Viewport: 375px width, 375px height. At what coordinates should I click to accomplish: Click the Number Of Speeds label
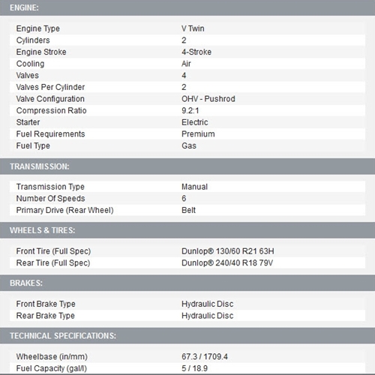click(x=50, y=199)
